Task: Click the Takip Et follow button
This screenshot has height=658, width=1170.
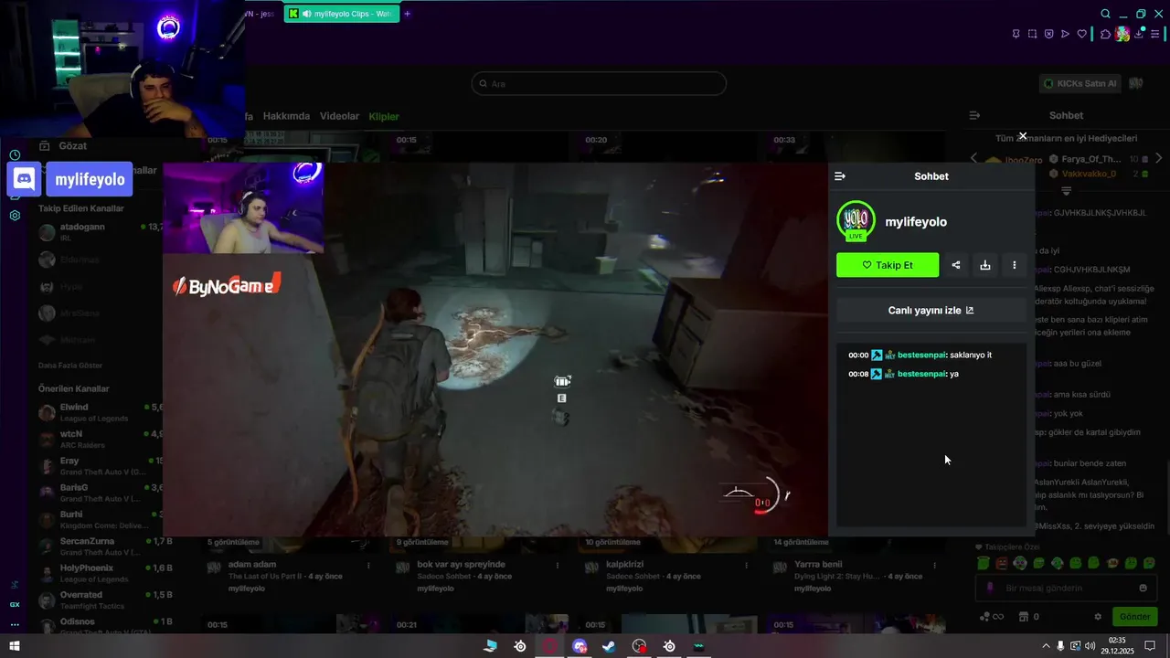Action: pyautogui.click(x=888, y=265)
